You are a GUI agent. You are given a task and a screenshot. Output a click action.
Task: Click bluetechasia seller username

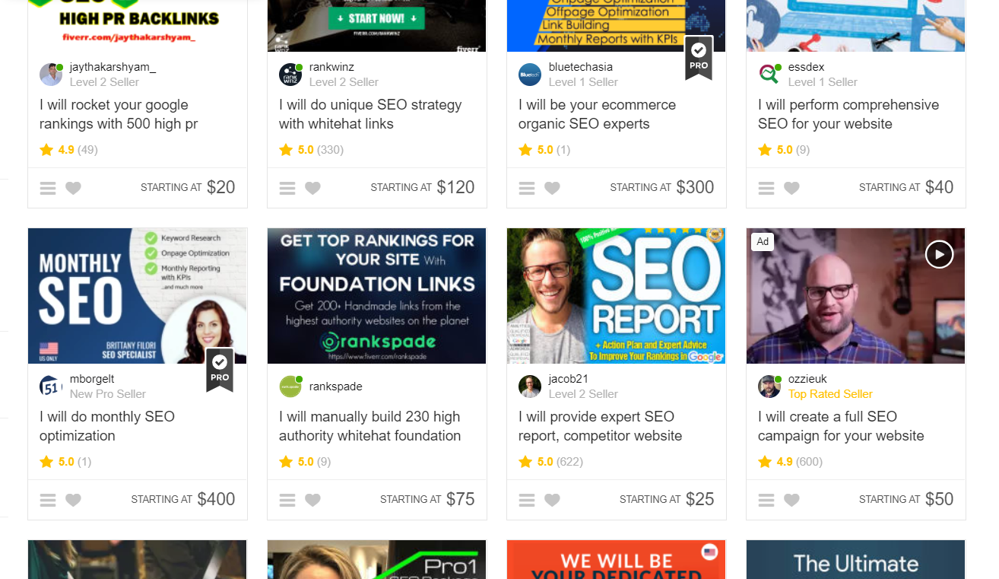point(581,67)
